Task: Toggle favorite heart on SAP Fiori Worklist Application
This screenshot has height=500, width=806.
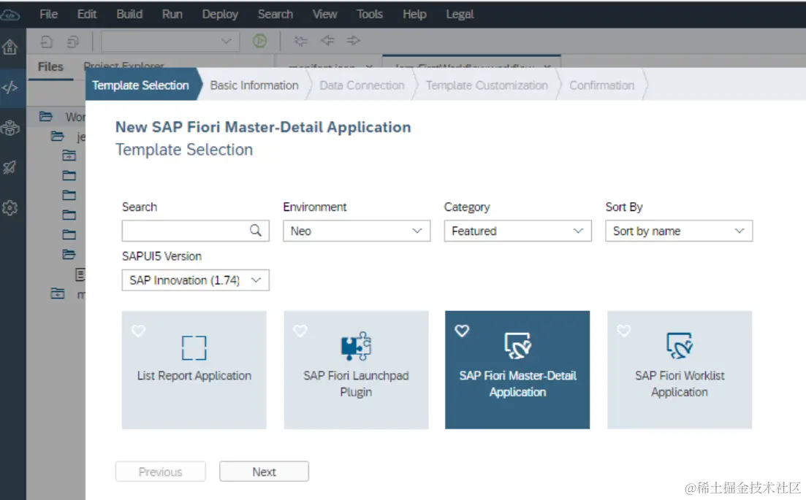Action: click(x=623, y=331)
